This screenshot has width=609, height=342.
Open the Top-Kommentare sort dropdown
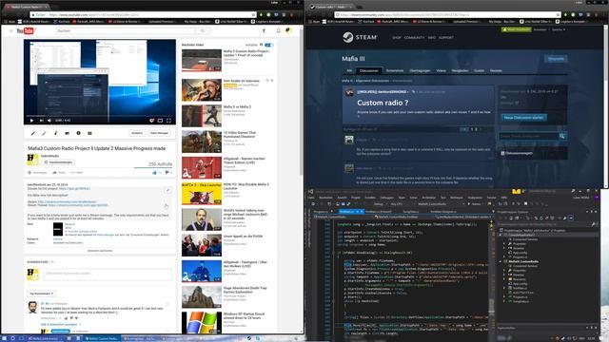[x=41, y=294]
